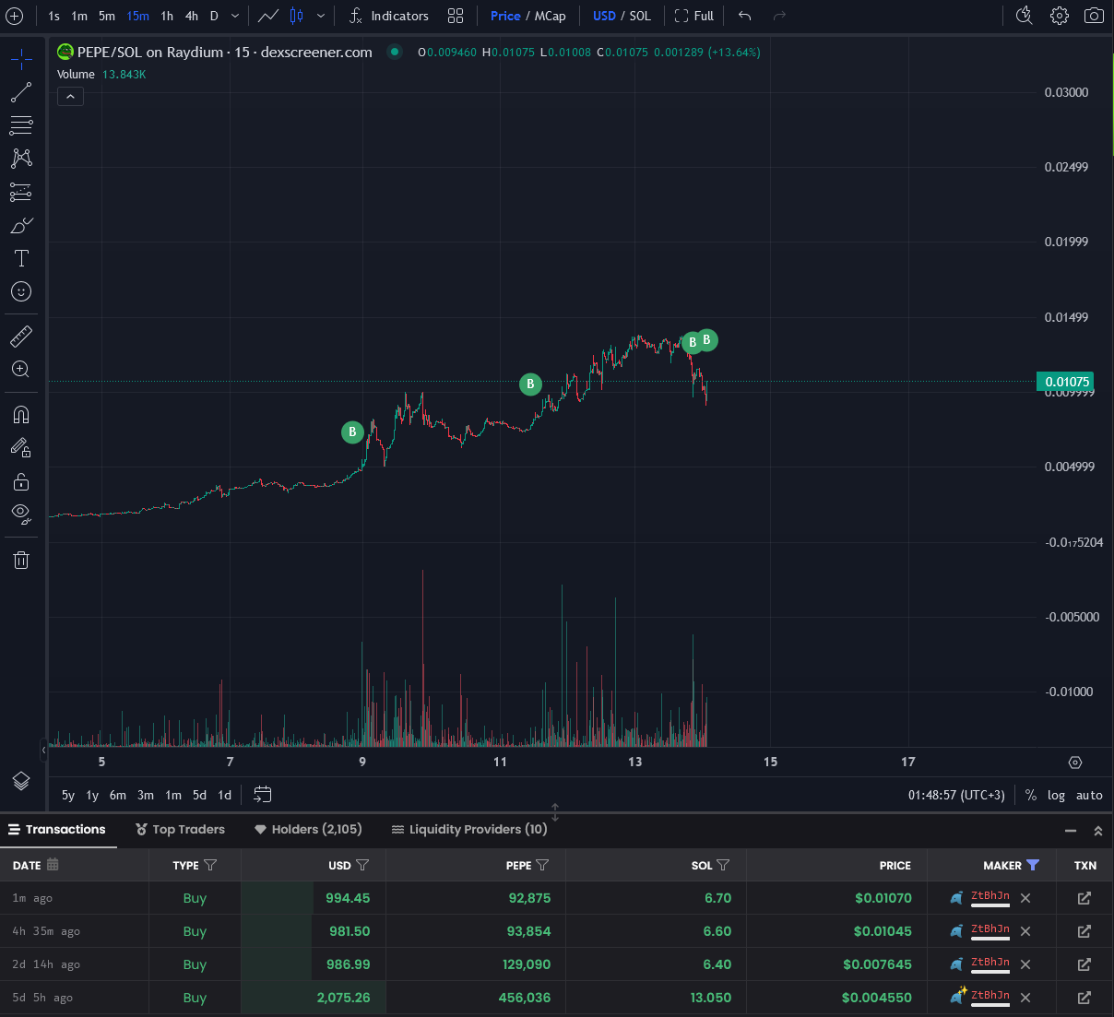The width and height of the screenshot is (1114, 1017).
Task: Enter Full screen chart mode
Action: (x=694, y=16)
